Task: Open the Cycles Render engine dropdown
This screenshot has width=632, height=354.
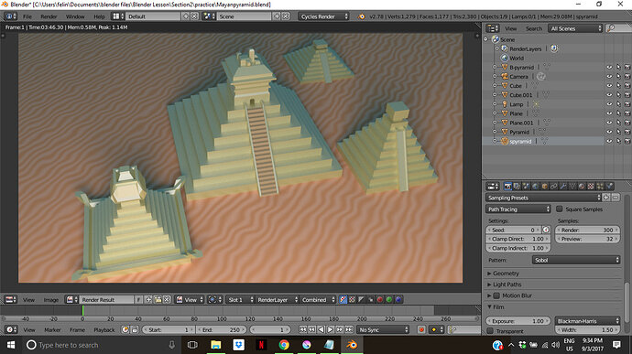Action: [323, 16]
